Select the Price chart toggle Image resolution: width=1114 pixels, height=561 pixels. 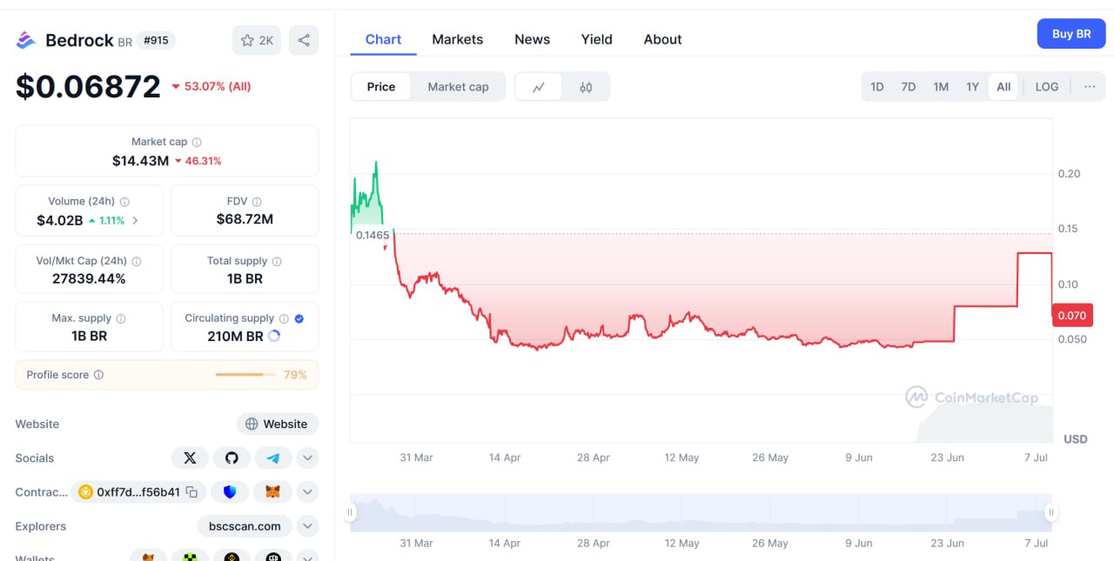click(x=380, y=87)
